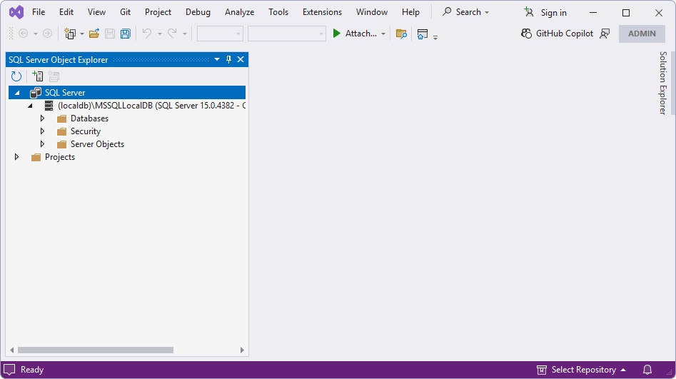The height and width of the screenshot is (379, 676).
Task: Expand the Databases folder
Action: coord(42,118)
